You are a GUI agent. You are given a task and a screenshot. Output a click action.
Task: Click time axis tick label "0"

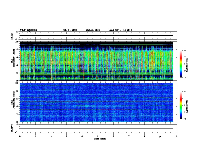(x=20, y=136)
